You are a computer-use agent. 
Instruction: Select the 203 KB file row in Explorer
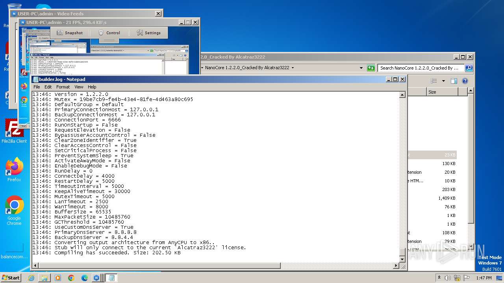pyautogui.click(x=432, y=189)
